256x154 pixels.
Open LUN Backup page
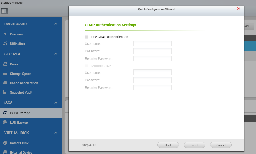click(19, 122)
